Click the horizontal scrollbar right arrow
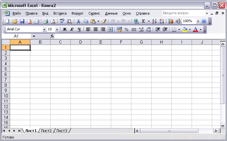 point(216,131)
